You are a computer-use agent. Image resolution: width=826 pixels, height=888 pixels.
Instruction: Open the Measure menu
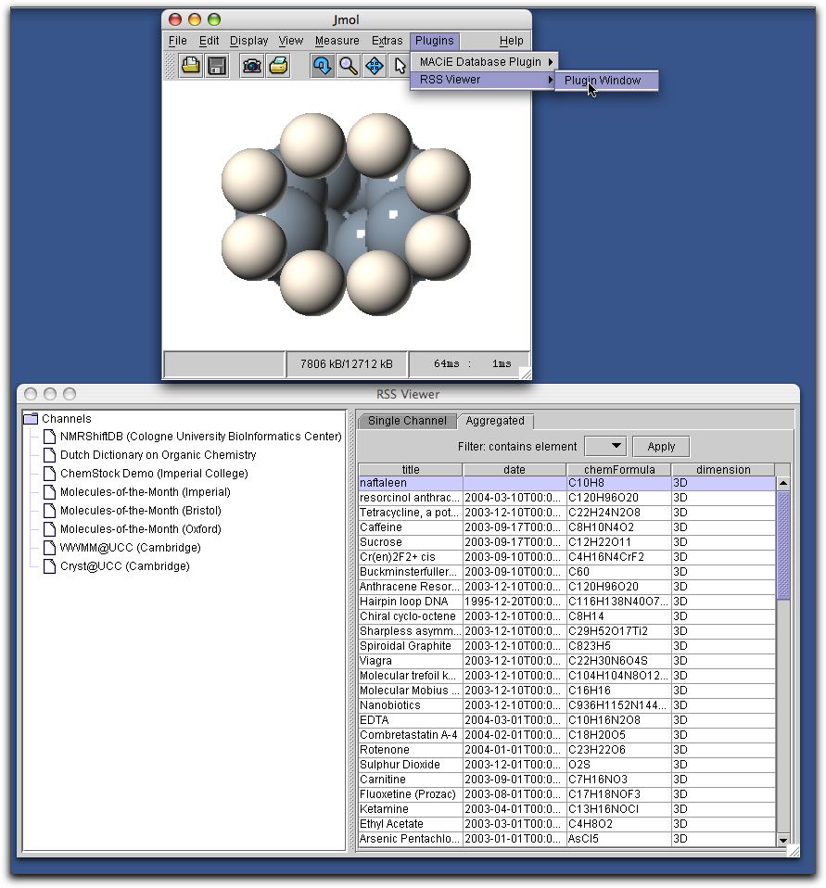[x=337, y=41]
